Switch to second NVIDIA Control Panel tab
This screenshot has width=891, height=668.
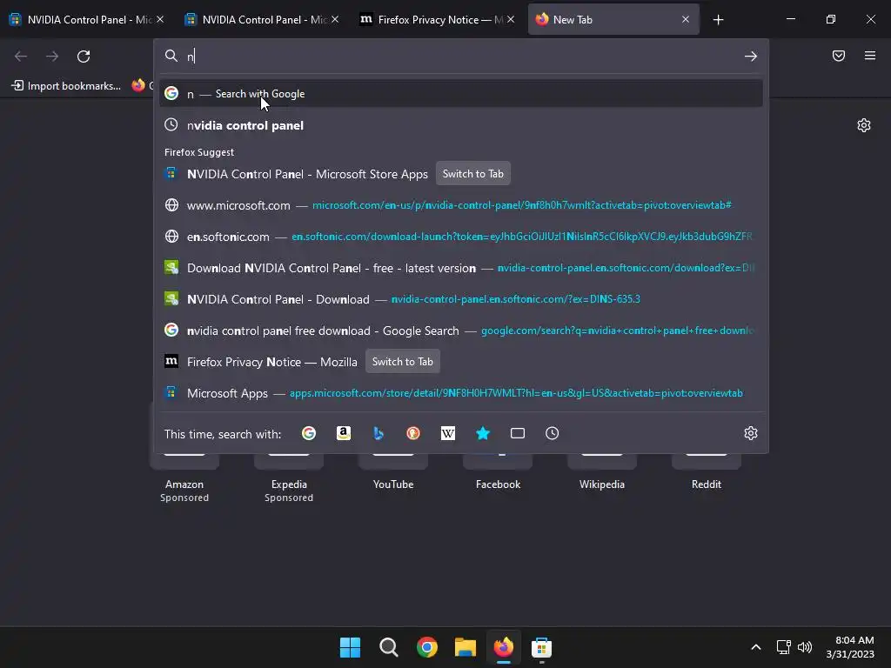pyautogui.click(x=260, y=20)
